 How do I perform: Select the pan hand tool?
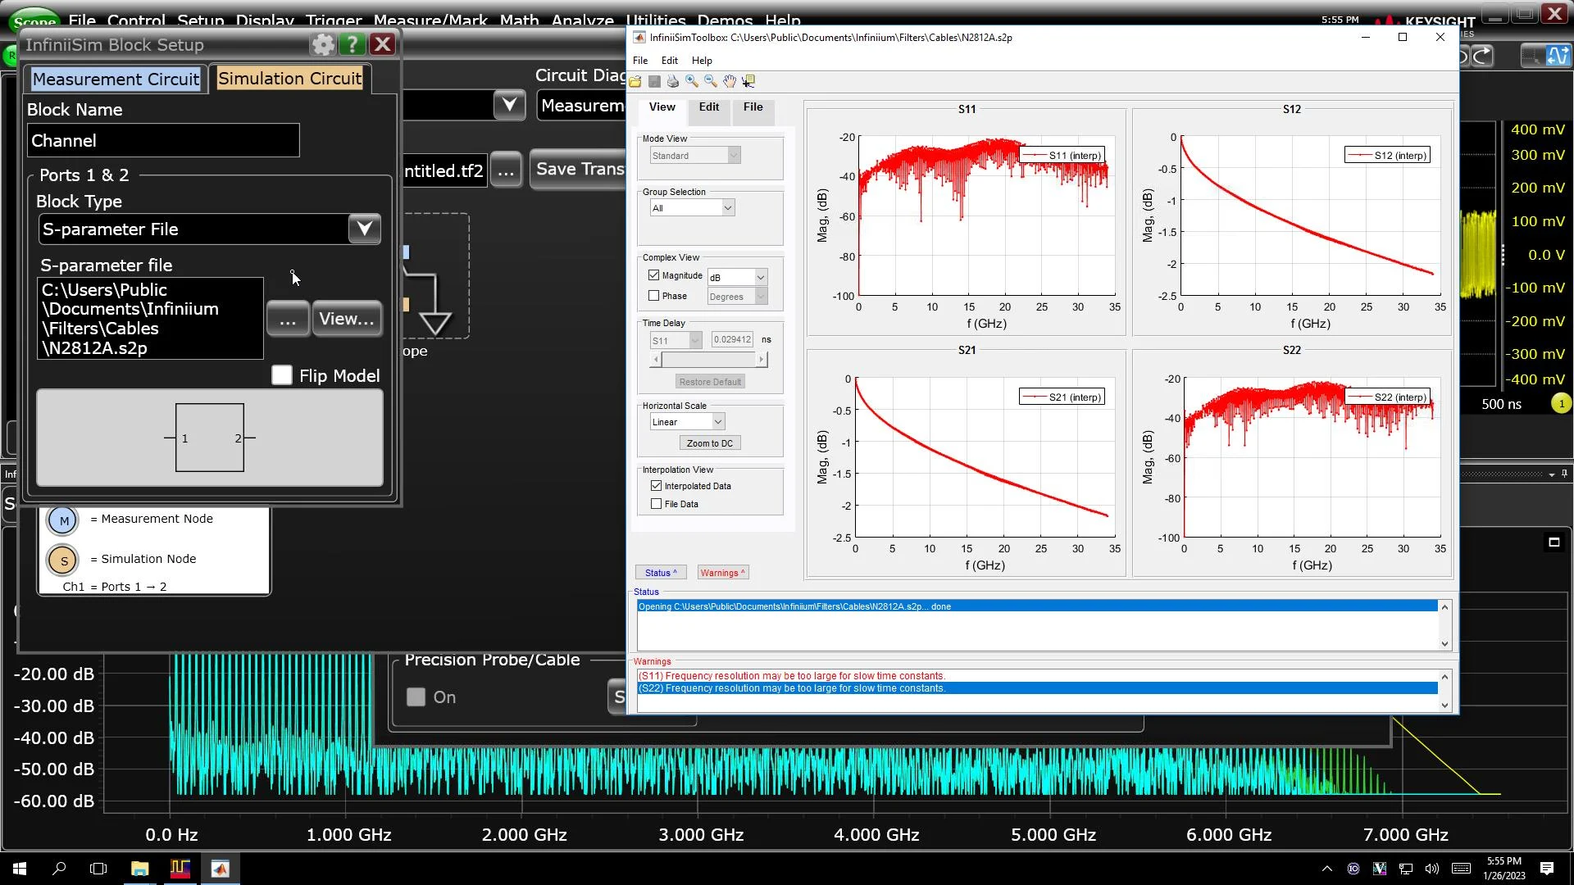tap(730, 81)
